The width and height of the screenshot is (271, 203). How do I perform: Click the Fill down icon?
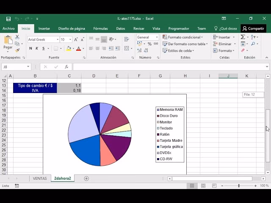point(243,44)
